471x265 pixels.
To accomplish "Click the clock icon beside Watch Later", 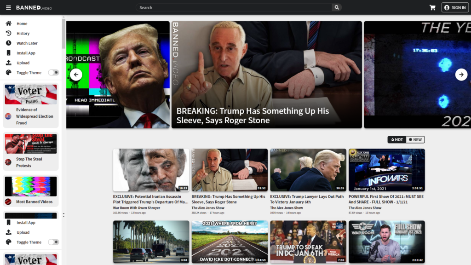I will tap(8, 43).
